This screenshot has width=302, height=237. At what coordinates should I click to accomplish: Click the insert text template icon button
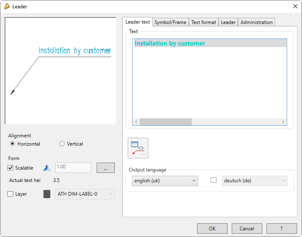[x=138, y=148]
